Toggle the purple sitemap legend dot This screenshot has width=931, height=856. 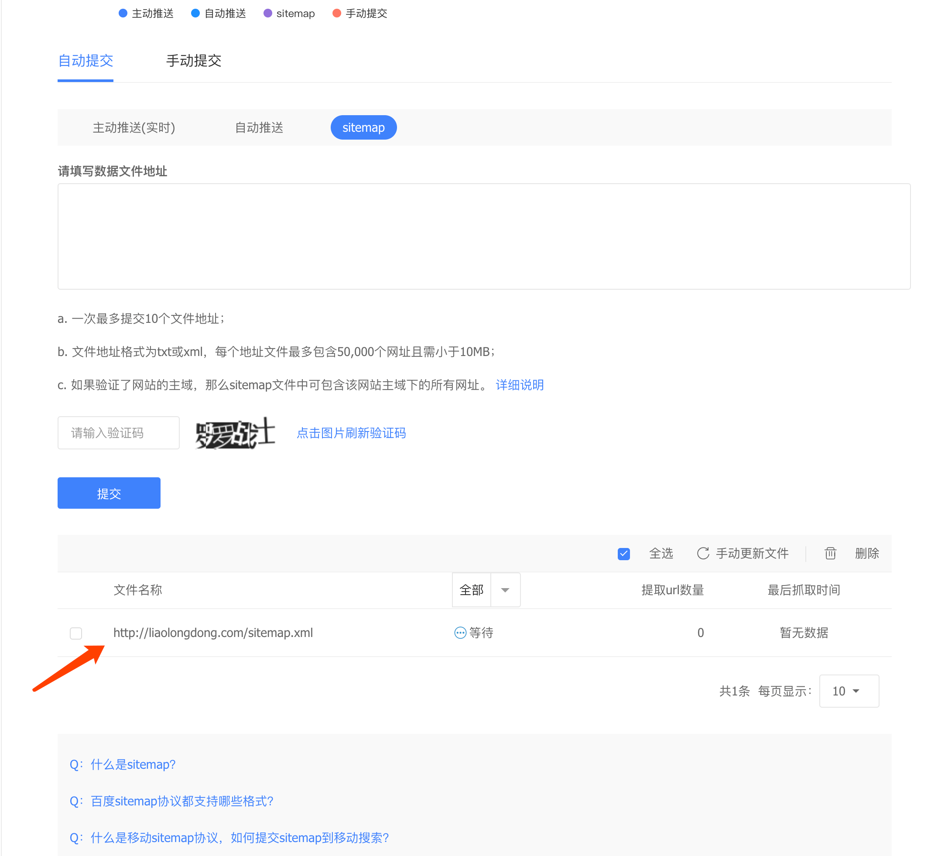(268, 14)
